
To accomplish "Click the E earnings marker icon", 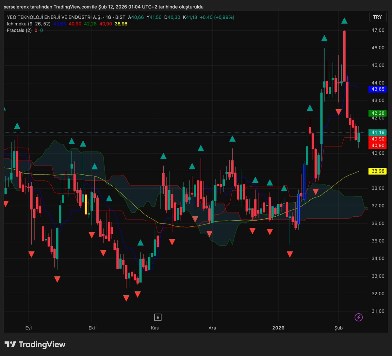I will [x=158, y=317].
